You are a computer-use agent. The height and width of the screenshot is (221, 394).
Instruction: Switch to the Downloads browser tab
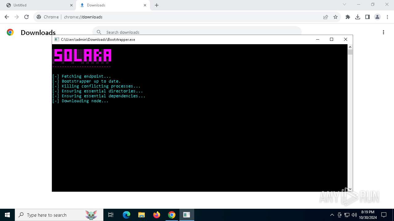pyautogui.click(x=112, y=5)
